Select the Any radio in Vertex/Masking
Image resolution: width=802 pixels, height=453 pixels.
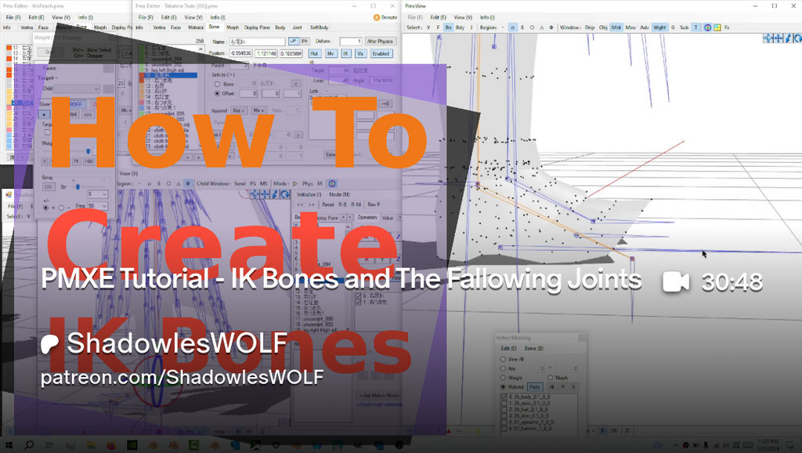pos(504,368)
